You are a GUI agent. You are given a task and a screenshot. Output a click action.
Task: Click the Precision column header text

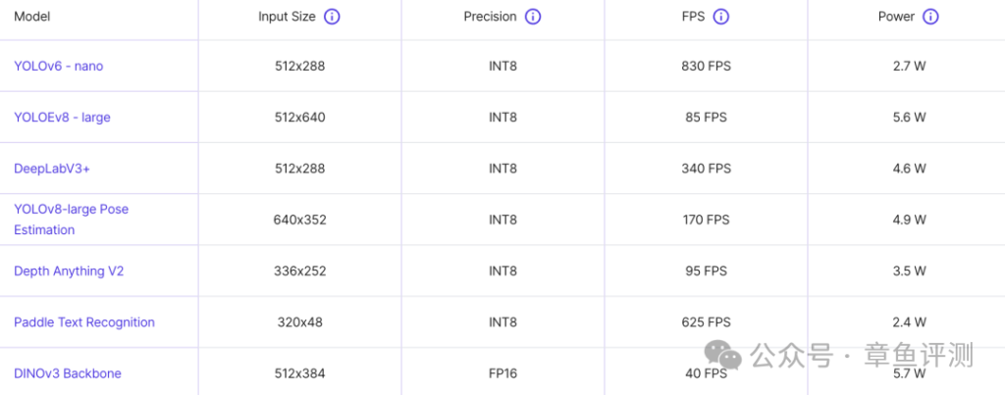tap(491, 17)
